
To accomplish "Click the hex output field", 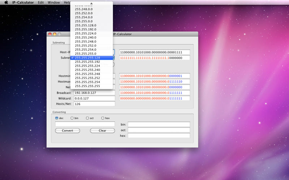I will coord(159,136).
